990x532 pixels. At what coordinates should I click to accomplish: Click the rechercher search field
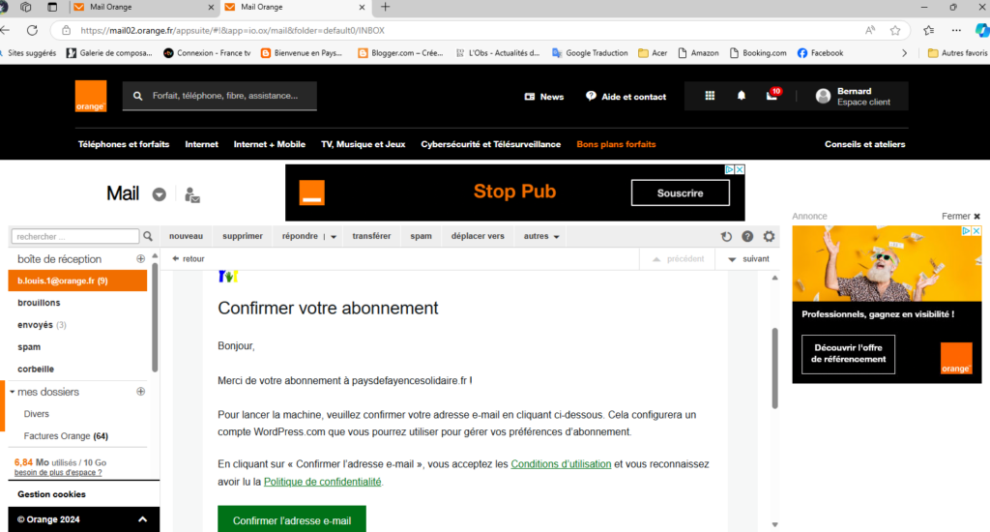(x=77, y=236)
